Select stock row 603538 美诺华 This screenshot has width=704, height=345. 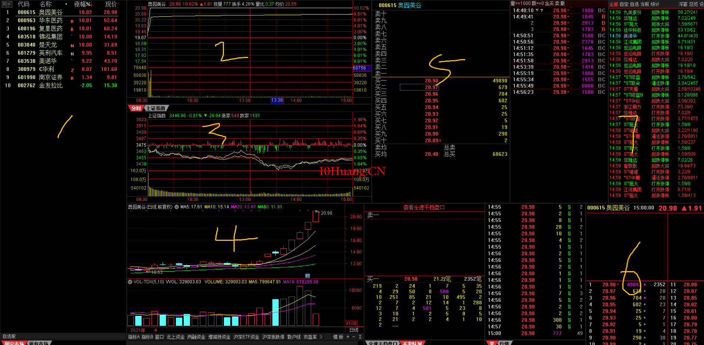(x=63, y=61)
